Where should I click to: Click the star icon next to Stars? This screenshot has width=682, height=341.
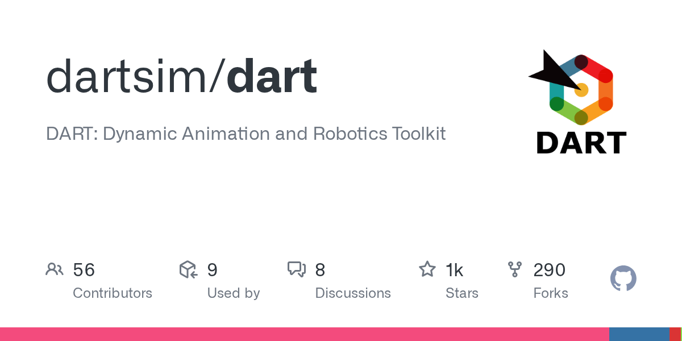point(427,269)
